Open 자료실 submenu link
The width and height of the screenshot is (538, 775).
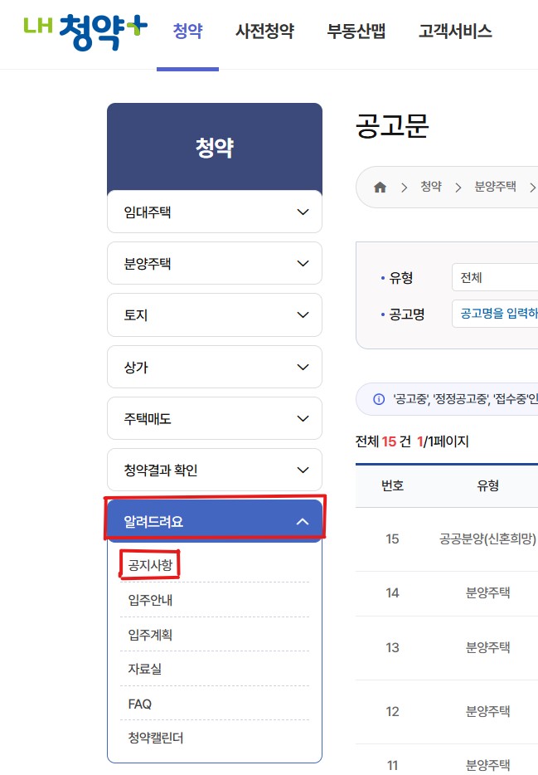point(144,669)
